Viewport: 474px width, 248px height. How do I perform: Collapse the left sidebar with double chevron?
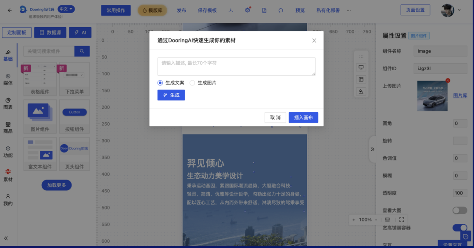pyautogui.click(x=6, y=238)
